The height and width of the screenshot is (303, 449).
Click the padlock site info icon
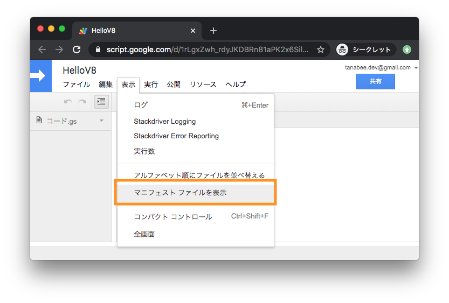click(98, 50)
